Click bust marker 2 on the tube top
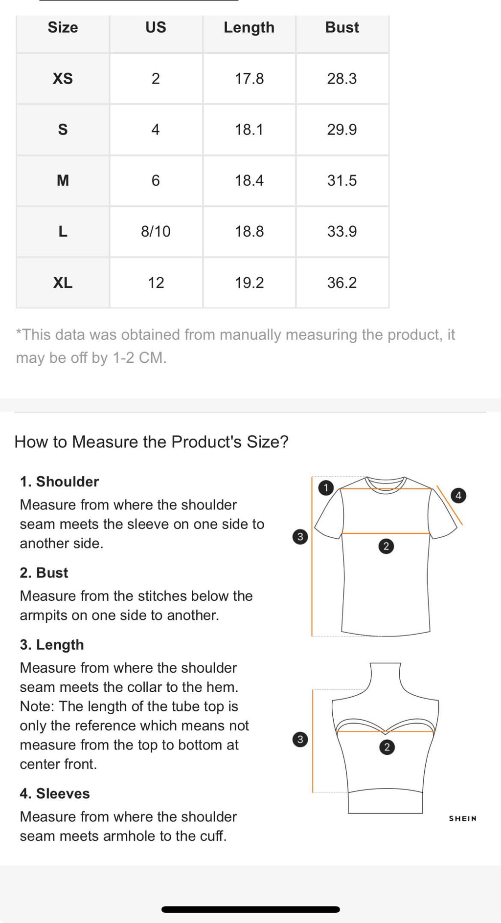Viewport: 501px width, 923px height. pos(387,747)
